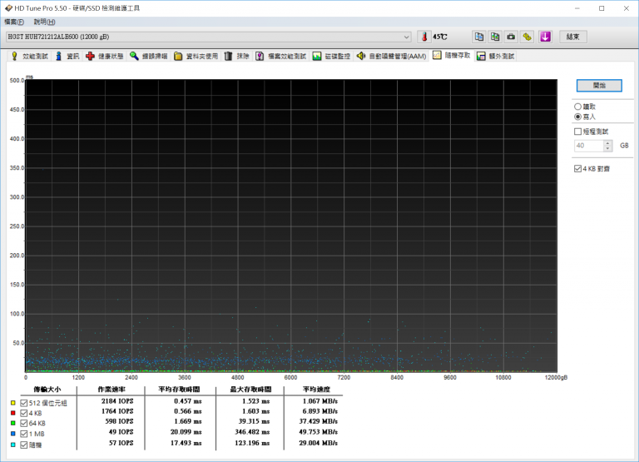The height and width of the screenshot is (462, 639).
Task: Click the copy text to clipboard icon
Action: click(479, 37)
